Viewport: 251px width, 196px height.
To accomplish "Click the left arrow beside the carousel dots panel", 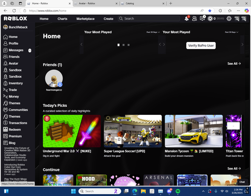I will pyautogui.click(x=81, y=45).
